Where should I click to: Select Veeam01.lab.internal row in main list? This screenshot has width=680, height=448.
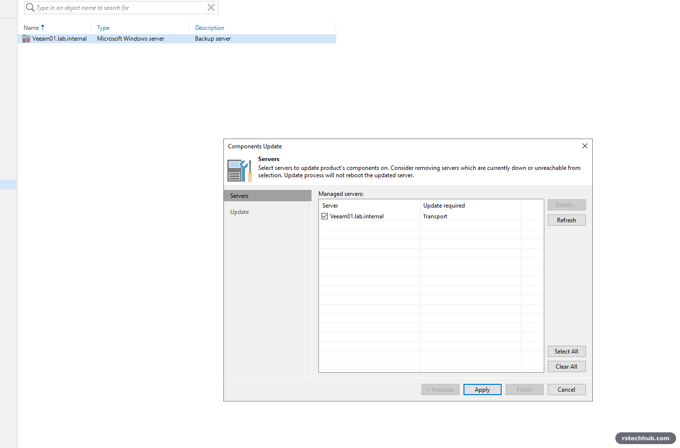[177, 39]
